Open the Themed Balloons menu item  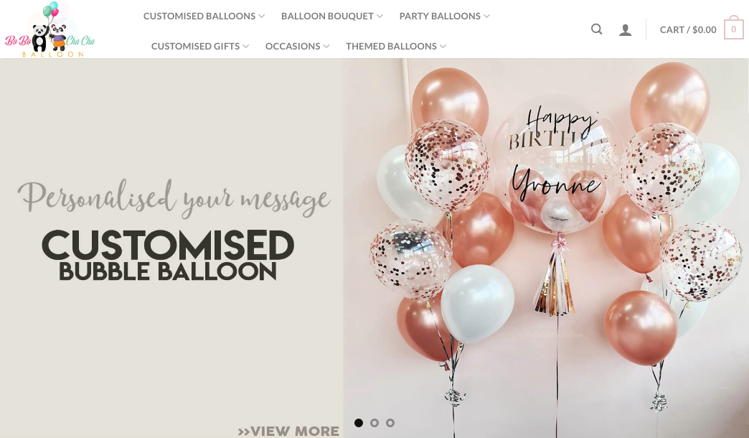point(391,47)
